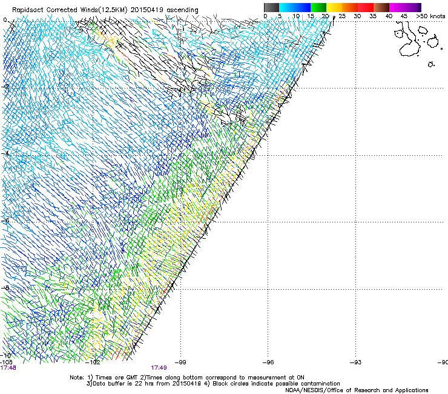Click the 'Times are GMT' note text
This screenshot has width=448, height=394.
click(x=116, y=378)
